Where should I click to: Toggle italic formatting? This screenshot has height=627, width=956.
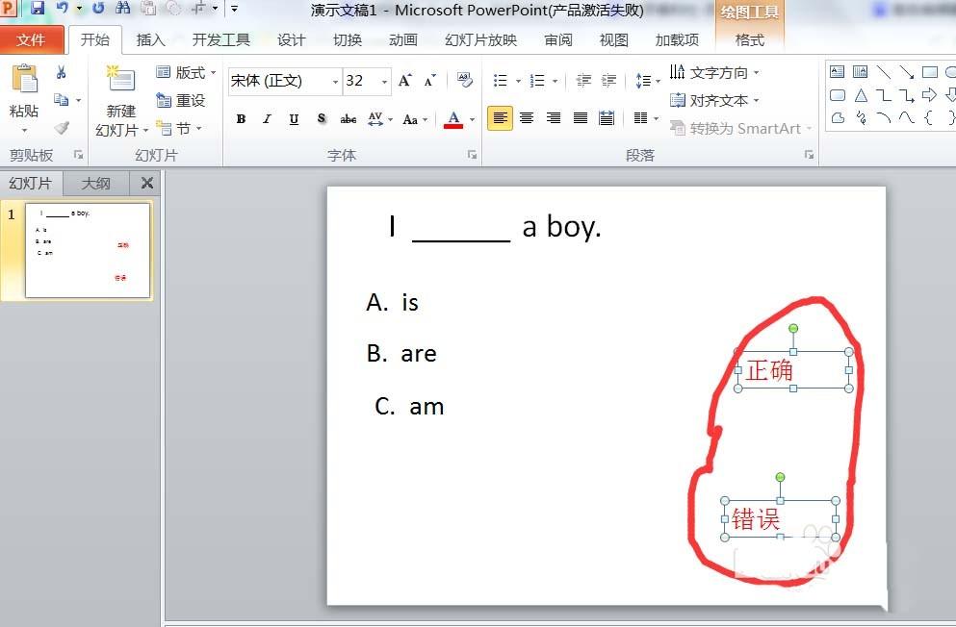pos(267,118)
